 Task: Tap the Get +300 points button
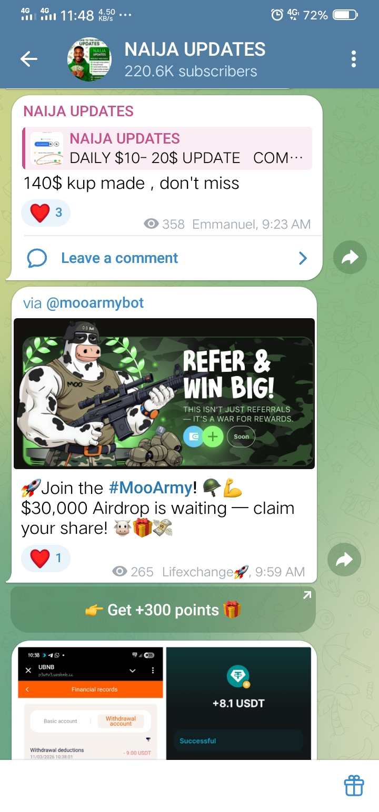pos(163,610)
